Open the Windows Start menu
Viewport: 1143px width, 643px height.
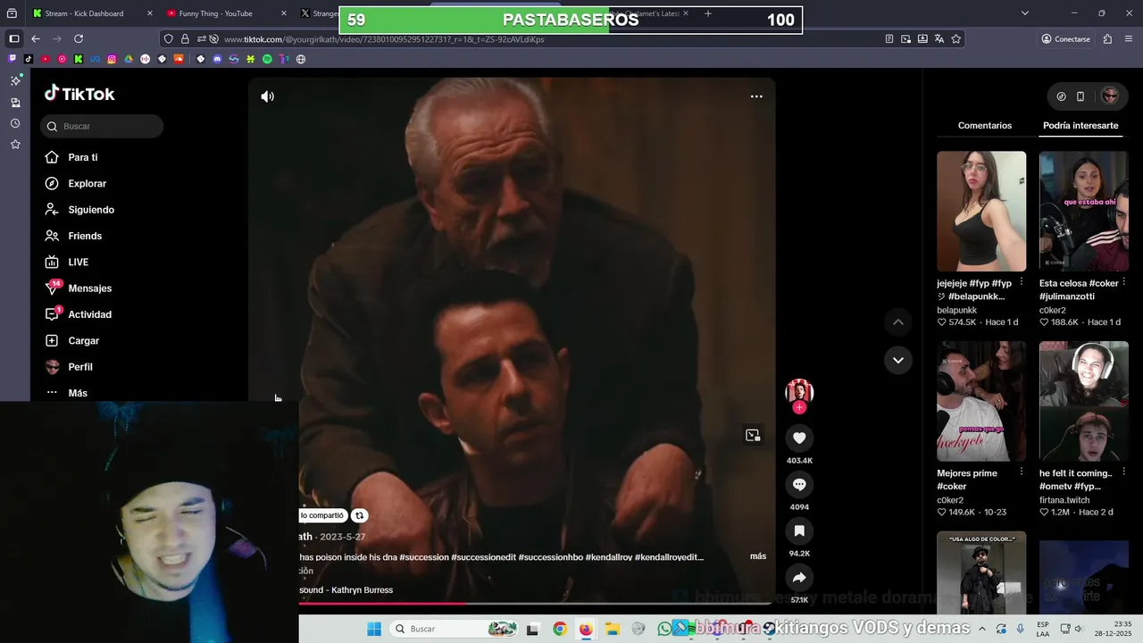pyautogui.click(x=374, y=629)
